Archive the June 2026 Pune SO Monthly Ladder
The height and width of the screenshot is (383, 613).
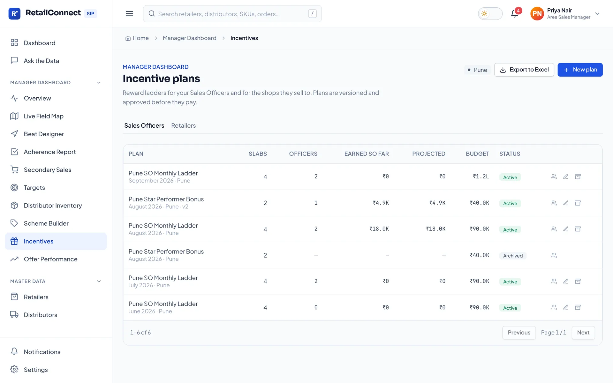pos(578,307)
